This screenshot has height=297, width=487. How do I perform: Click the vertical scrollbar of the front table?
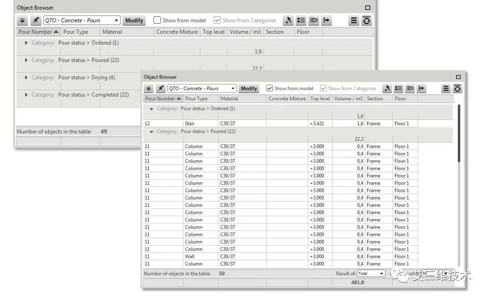pos(459,133)
